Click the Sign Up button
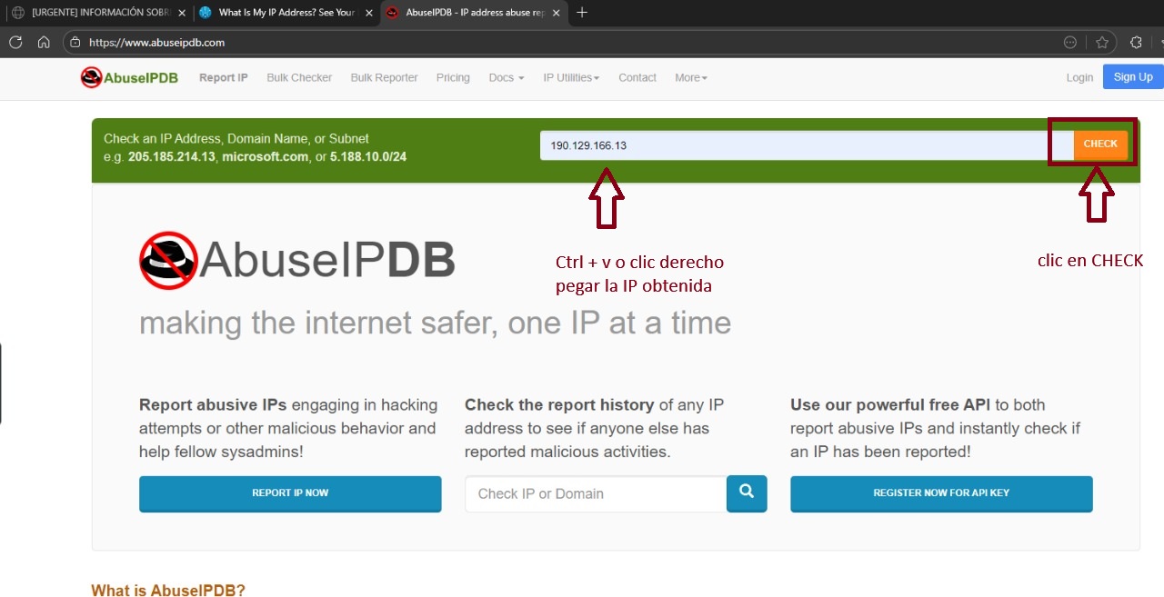The width and height of the screenshot is (1164, 597). pos(1133,77)
